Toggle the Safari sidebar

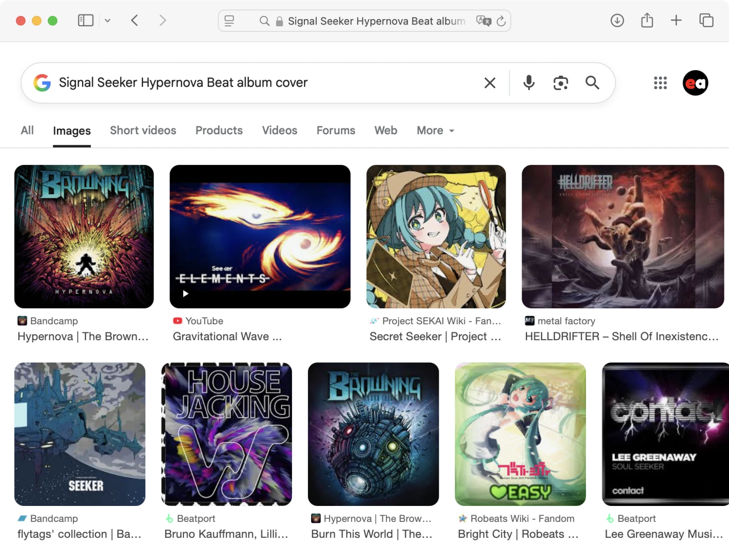tap(86, 20)
